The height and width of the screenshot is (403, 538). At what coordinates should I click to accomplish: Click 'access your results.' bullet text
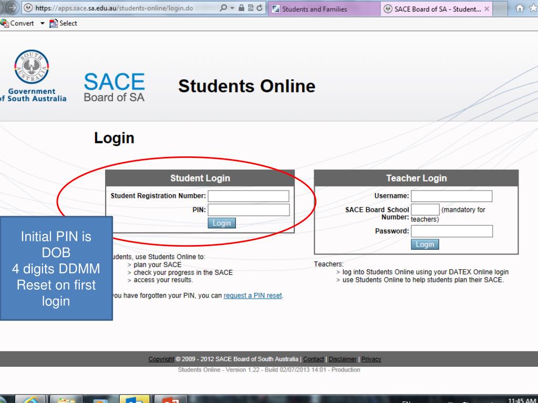pyautogui.click(x=163, y=280)
